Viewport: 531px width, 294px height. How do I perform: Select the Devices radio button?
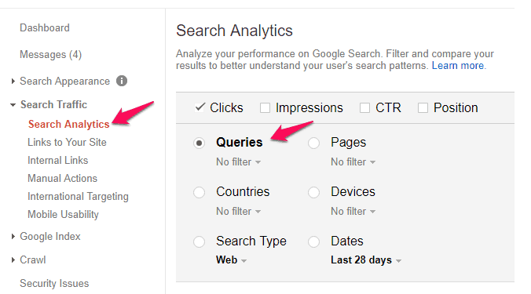coord(313,192)
